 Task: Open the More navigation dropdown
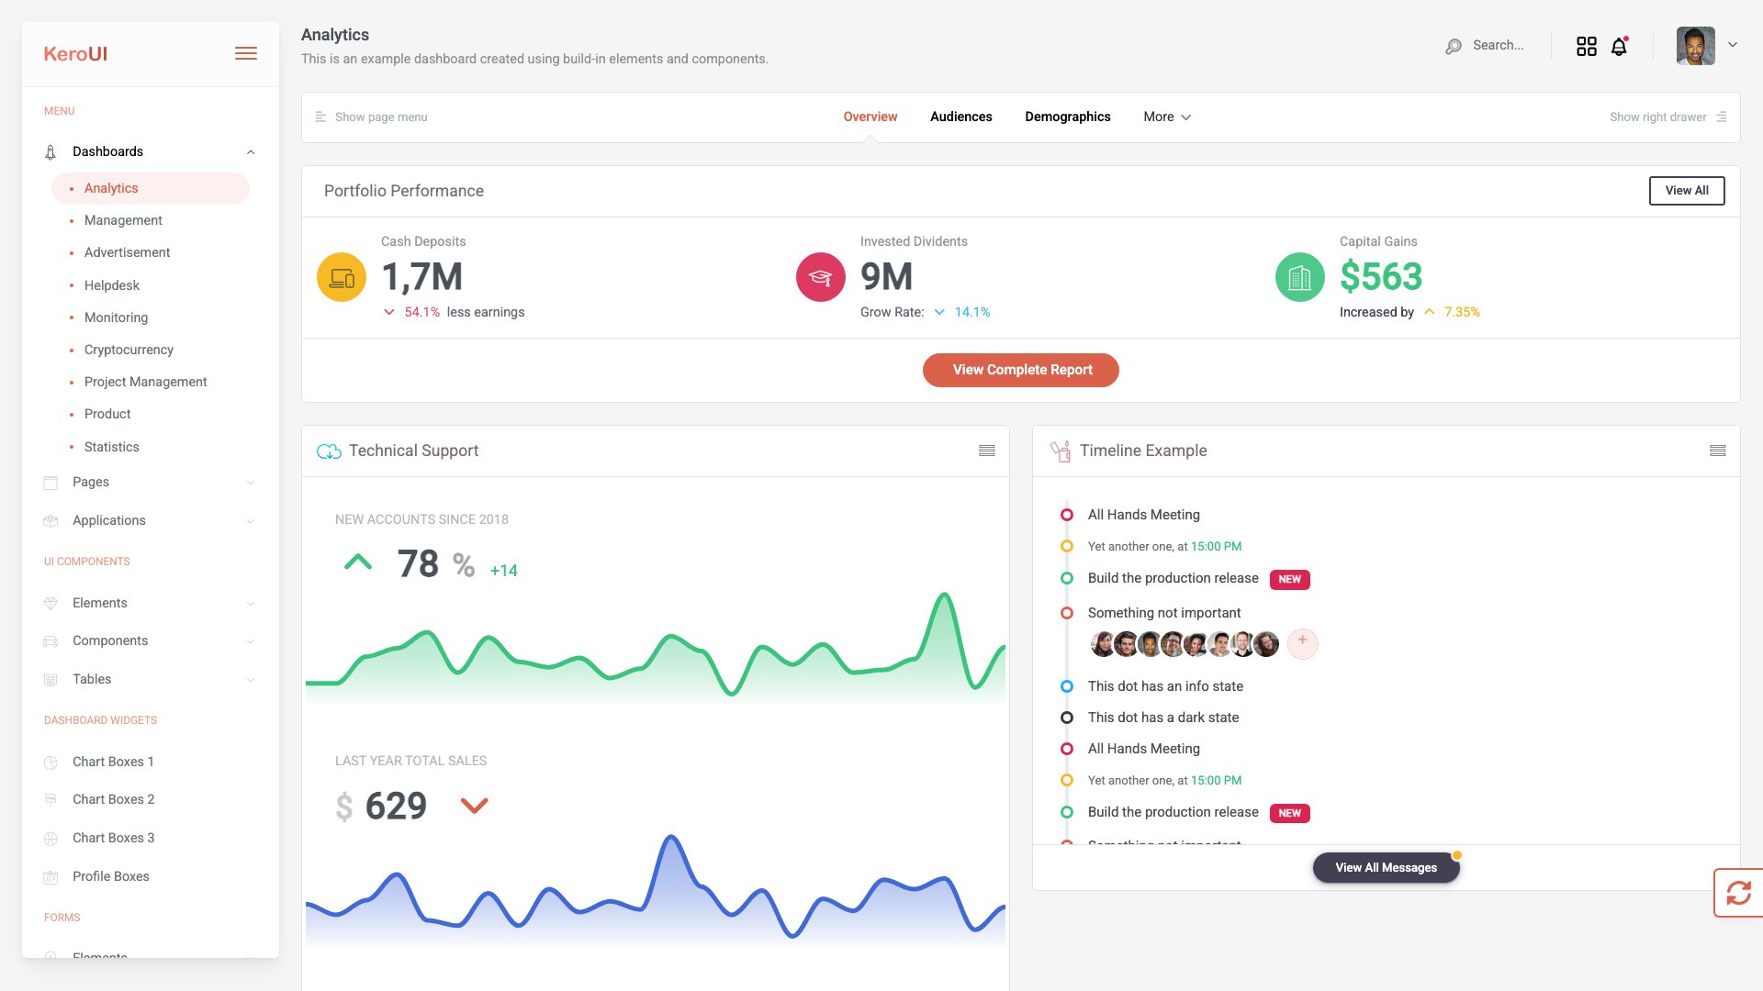[1165, 117]
